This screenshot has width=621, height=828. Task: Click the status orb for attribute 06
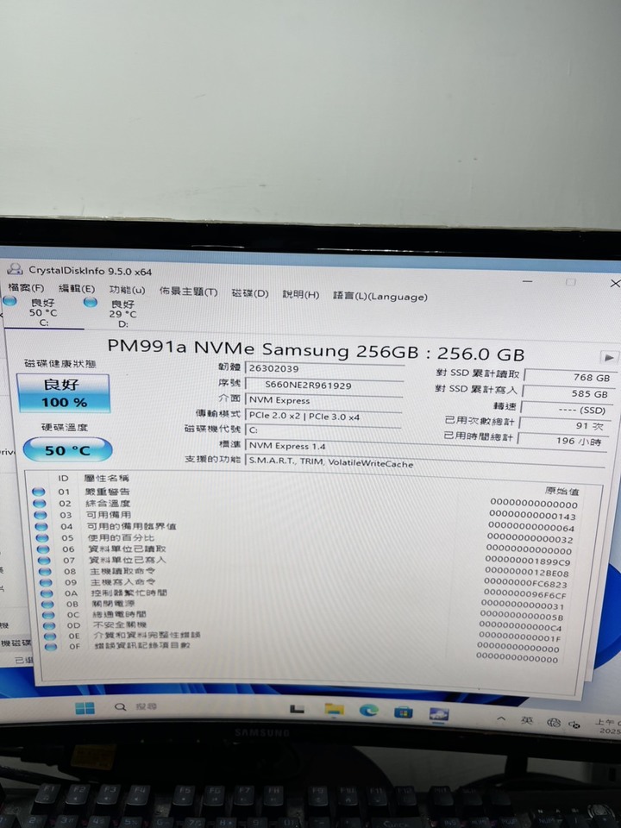click(x=43, y=549)
